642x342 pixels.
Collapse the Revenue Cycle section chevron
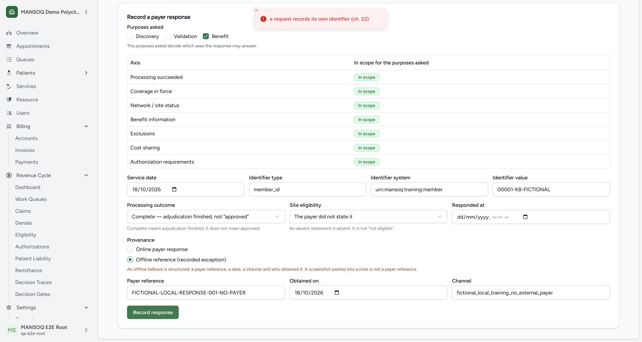point(86,175)
